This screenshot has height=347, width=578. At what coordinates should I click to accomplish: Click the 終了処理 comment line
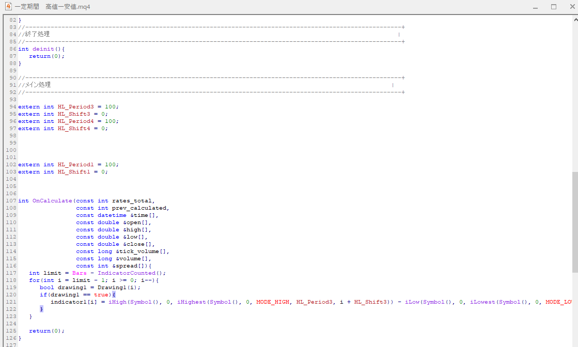37,34
